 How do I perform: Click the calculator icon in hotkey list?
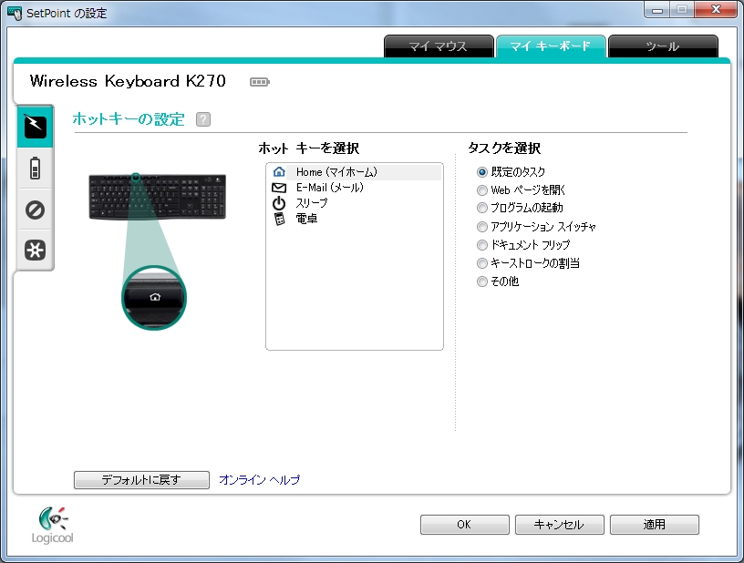(280, 219)
